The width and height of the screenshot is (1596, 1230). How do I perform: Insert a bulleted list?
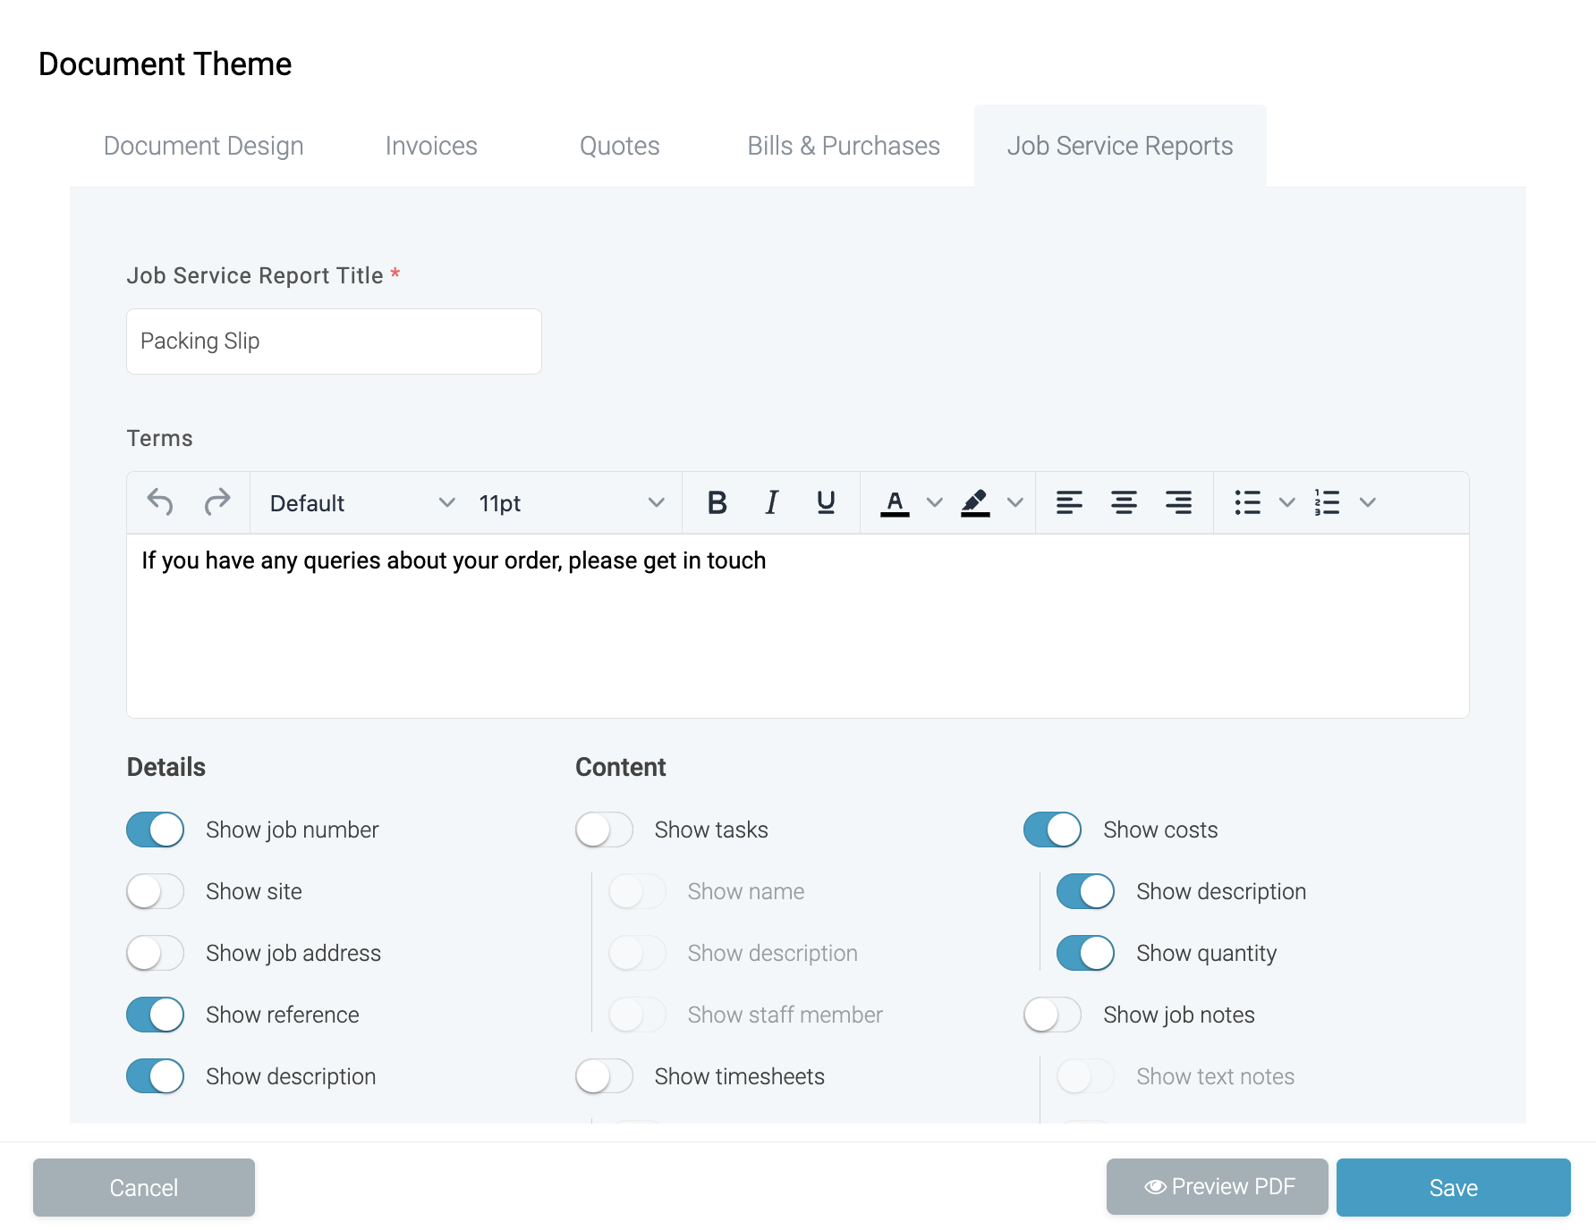coord(1247,502)
